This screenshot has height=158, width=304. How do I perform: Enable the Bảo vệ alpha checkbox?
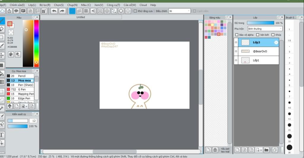[237, 35]
